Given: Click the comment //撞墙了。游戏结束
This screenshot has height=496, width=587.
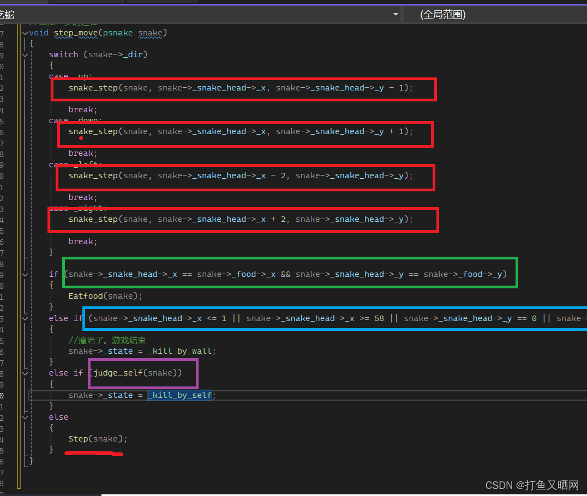Looking at the screenshot, I should [107, 341].
